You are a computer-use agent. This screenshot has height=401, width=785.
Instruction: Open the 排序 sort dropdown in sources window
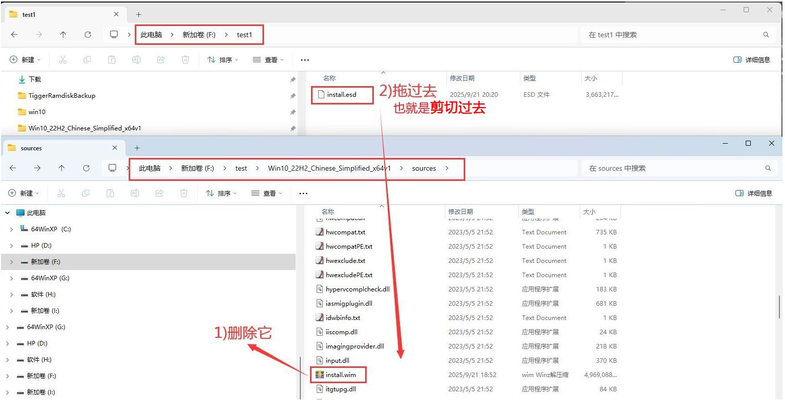tap(222, 193)
